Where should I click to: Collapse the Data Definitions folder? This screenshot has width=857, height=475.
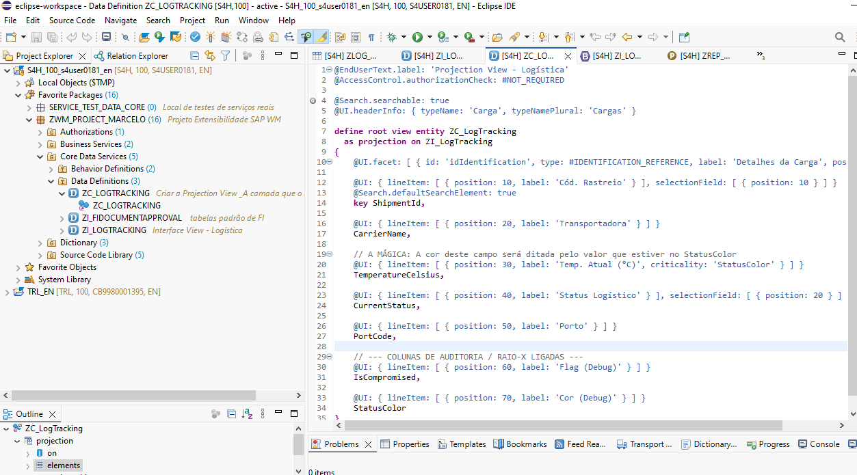pos(52,181)
